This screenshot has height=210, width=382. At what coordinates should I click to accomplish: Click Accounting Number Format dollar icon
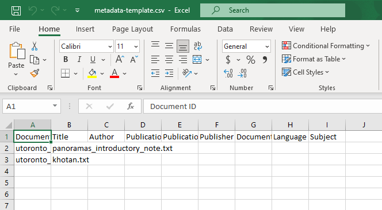tap(228, 60)
